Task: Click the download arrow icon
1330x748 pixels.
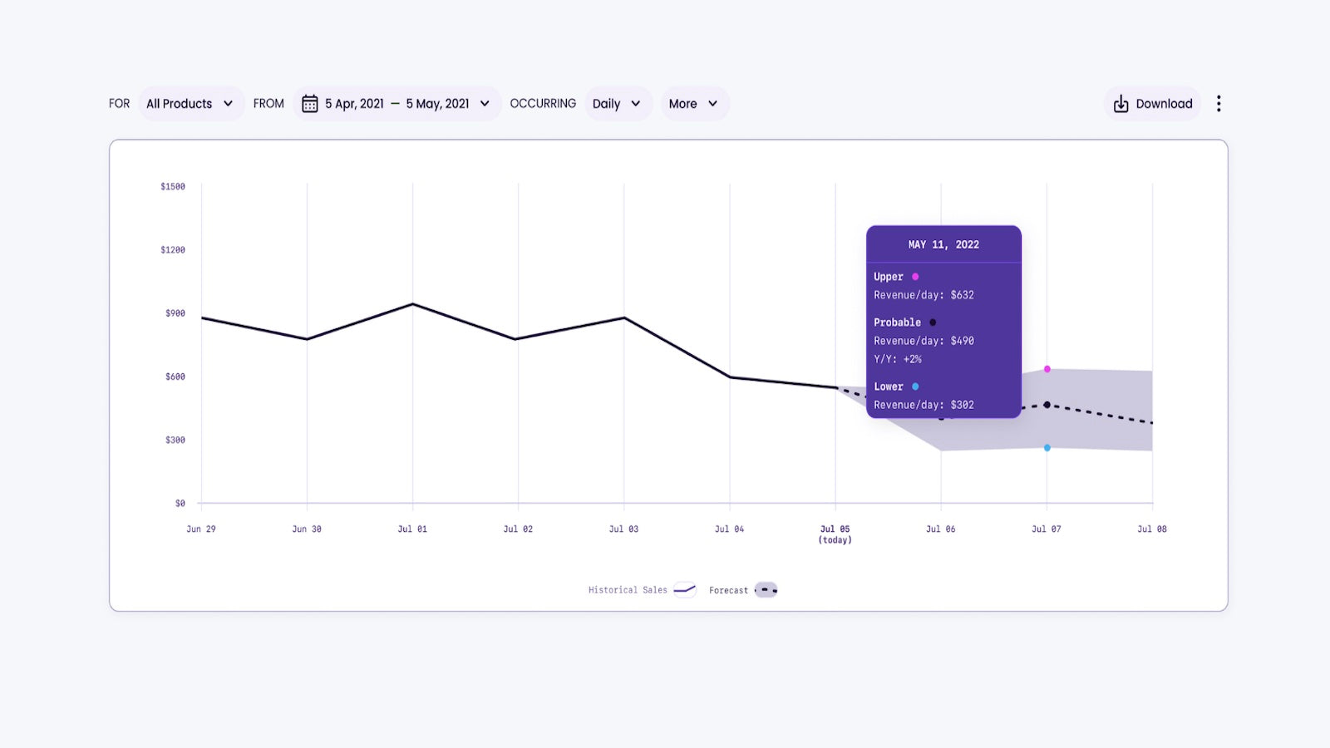Action: pyautogui.click(x=1121, y=104)
